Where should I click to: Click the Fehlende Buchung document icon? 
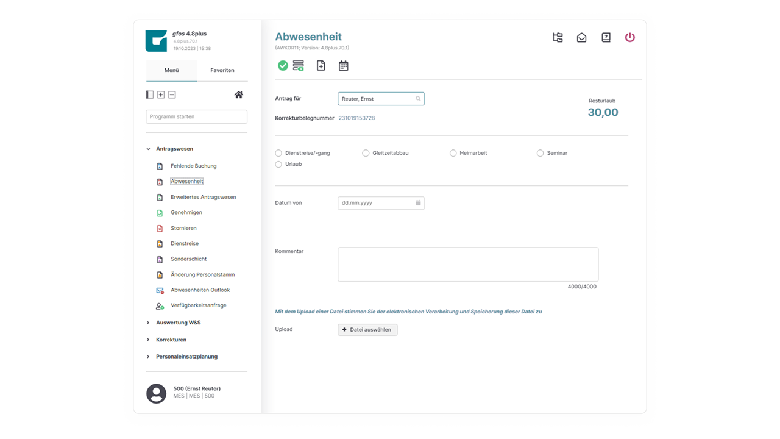click(x=160, y=166)
